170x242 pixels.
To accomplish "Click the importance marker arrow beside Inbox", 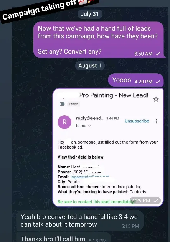I will 62,104.
